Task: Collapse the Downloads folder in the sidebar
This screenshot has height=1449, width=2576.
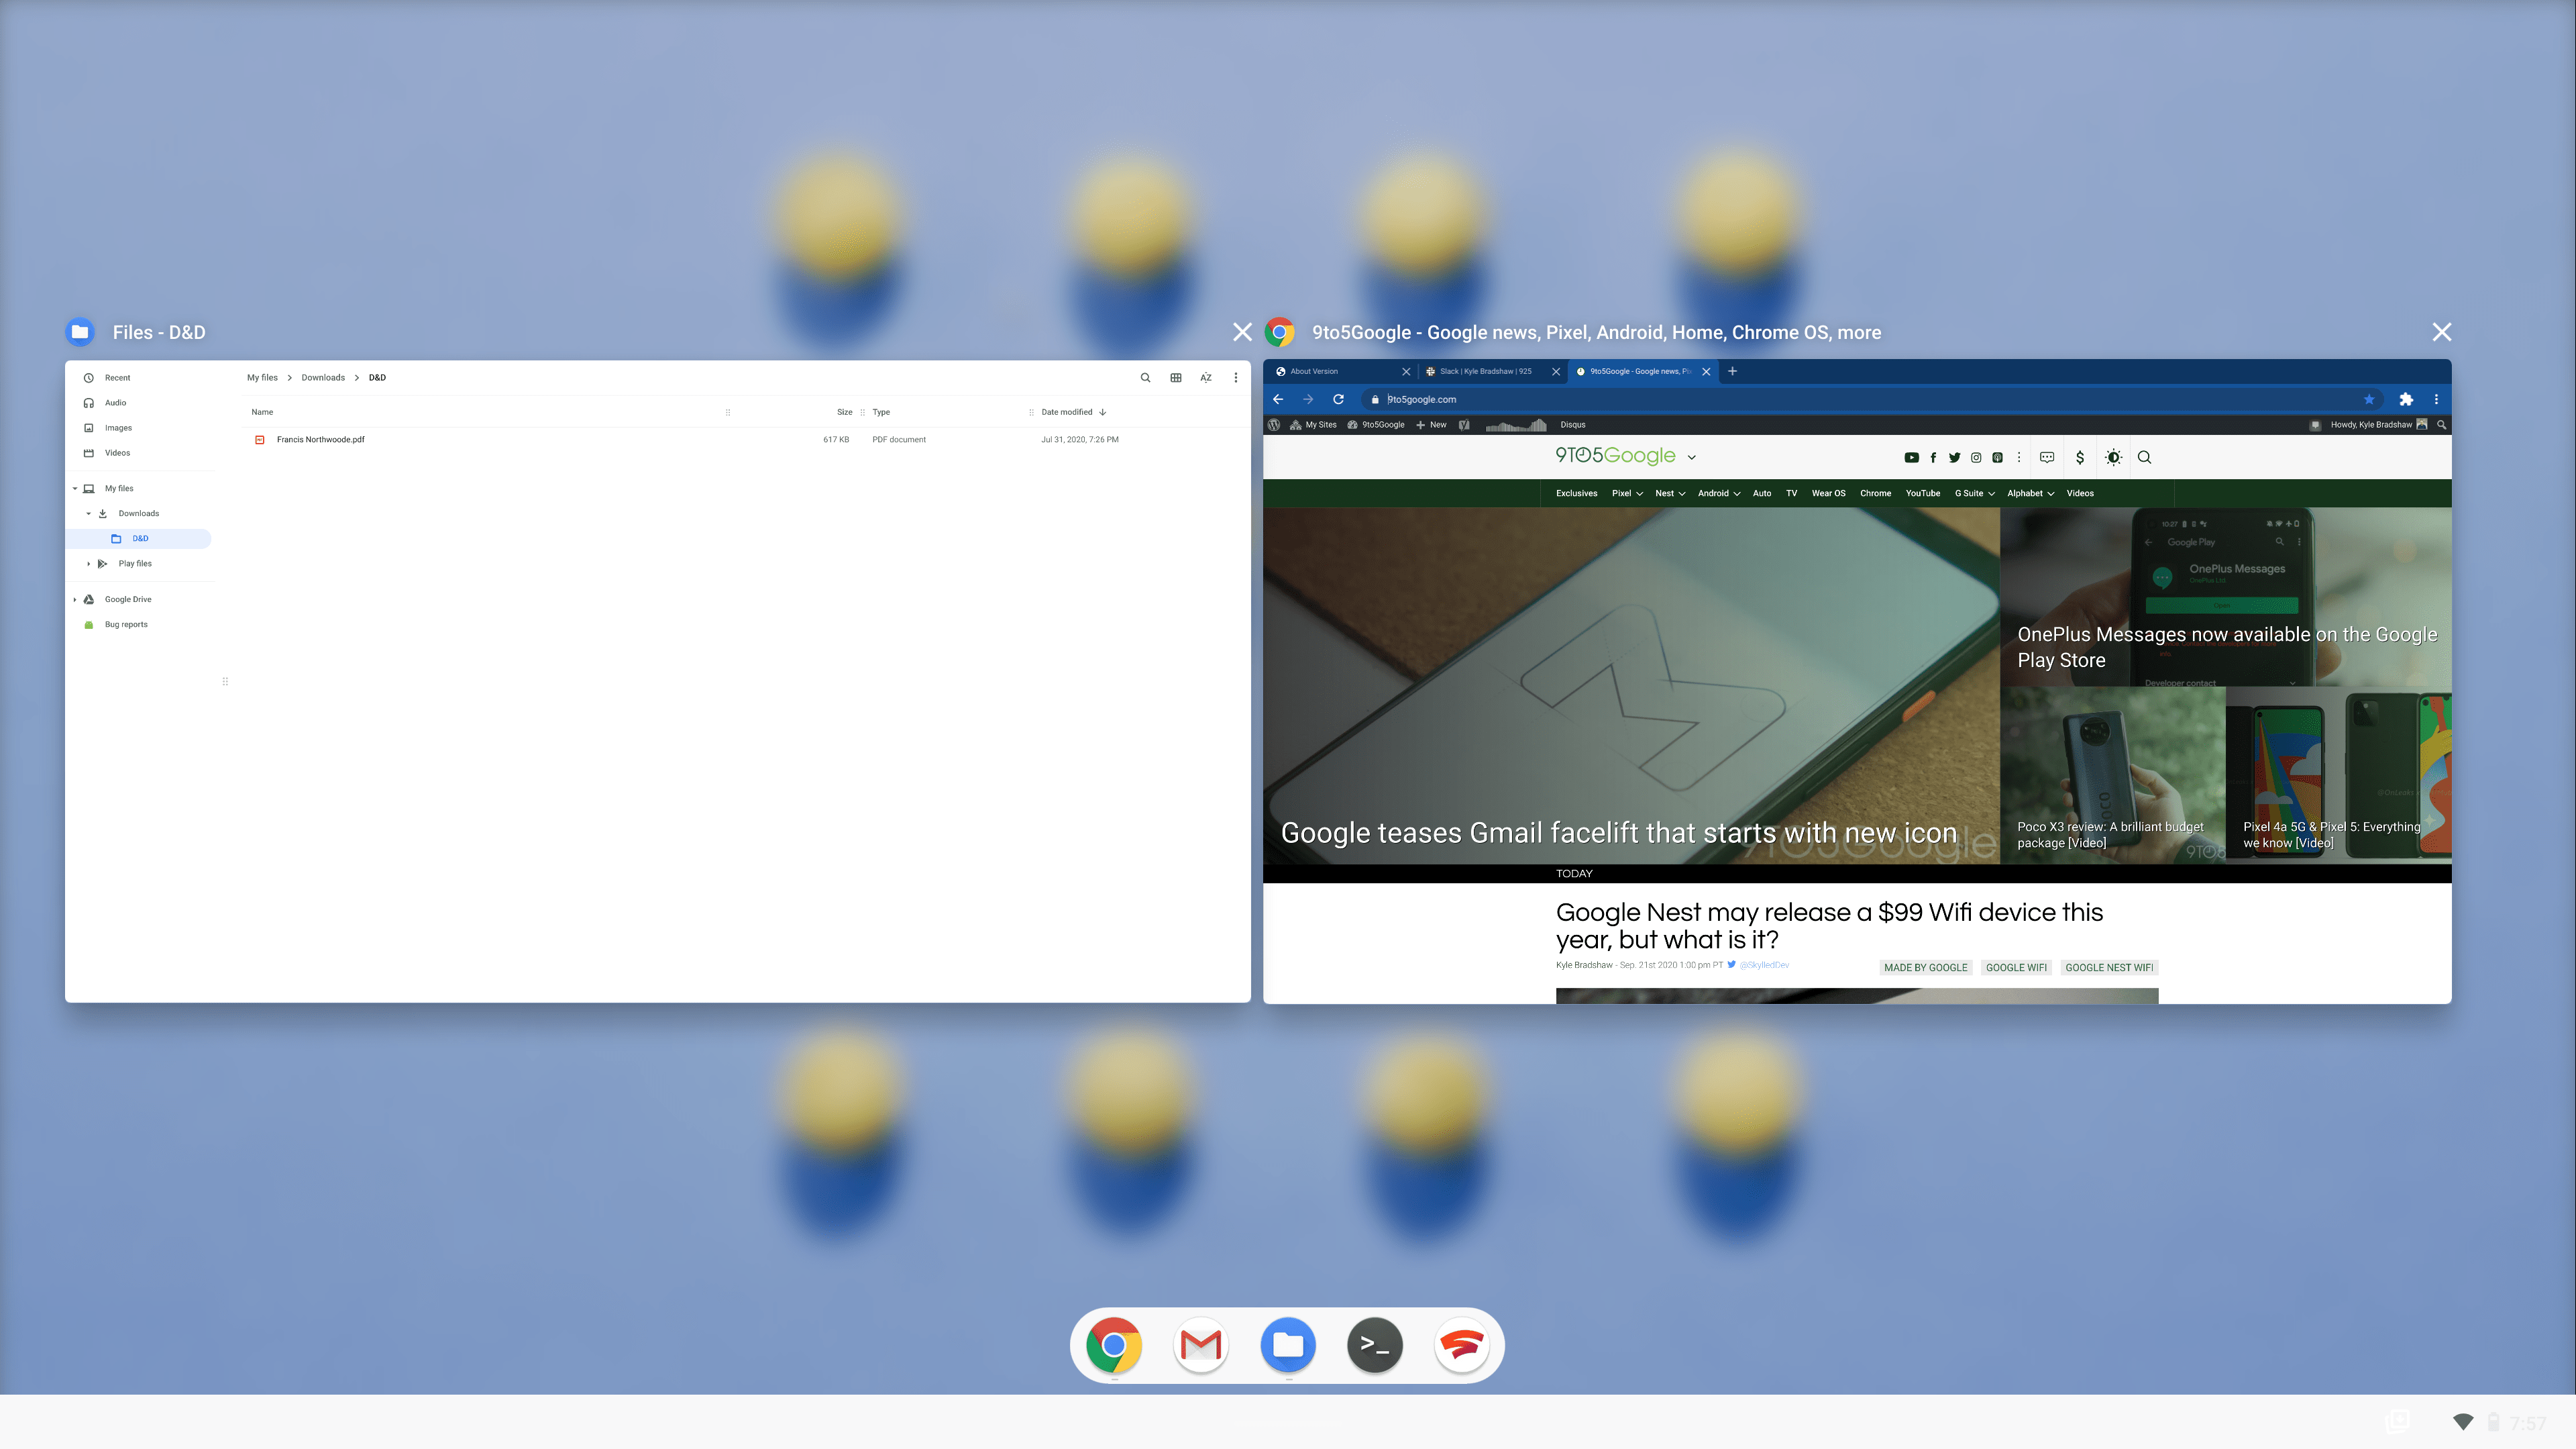Action: coord(88,512)
